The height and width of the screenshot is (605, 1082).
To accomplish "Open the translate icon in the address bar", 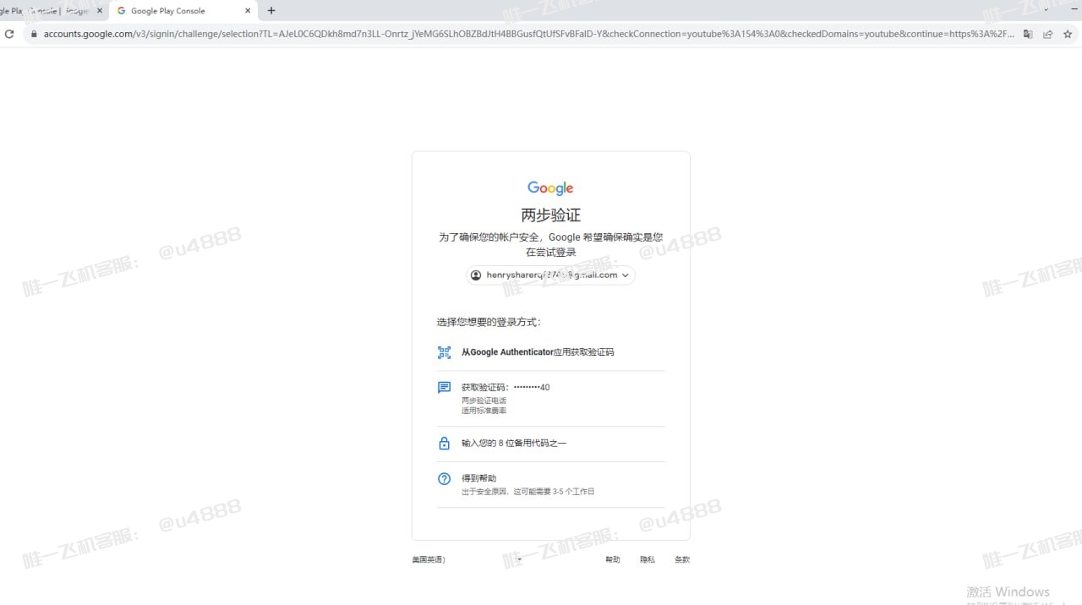I will tap(1026, 34).
